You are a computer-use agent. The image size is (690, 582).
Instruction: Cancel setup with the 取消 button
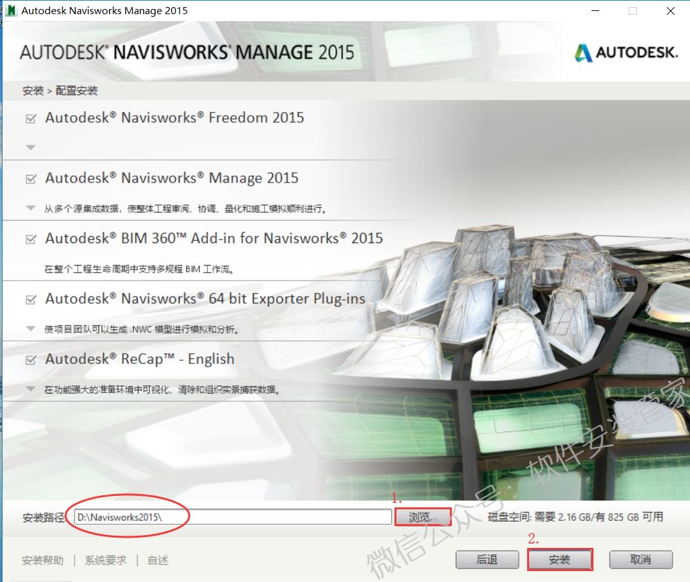click(x=640, y=559)
